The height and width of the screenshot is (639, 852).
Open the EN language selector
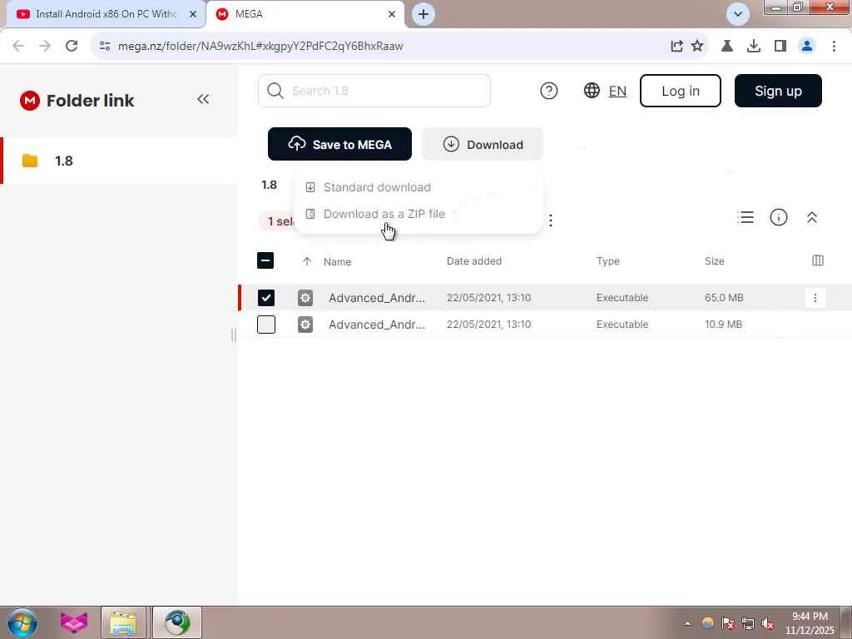pyautogui.click(x=605, y=91)
